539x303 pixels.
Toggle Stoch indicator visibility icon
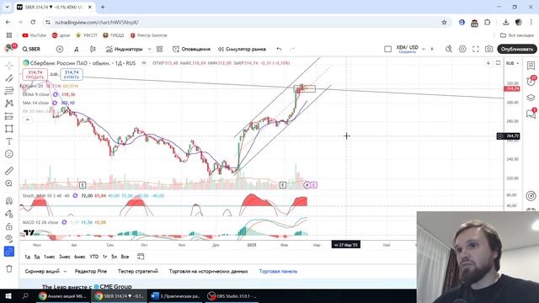pyautogui.click(x=75, y=195)
